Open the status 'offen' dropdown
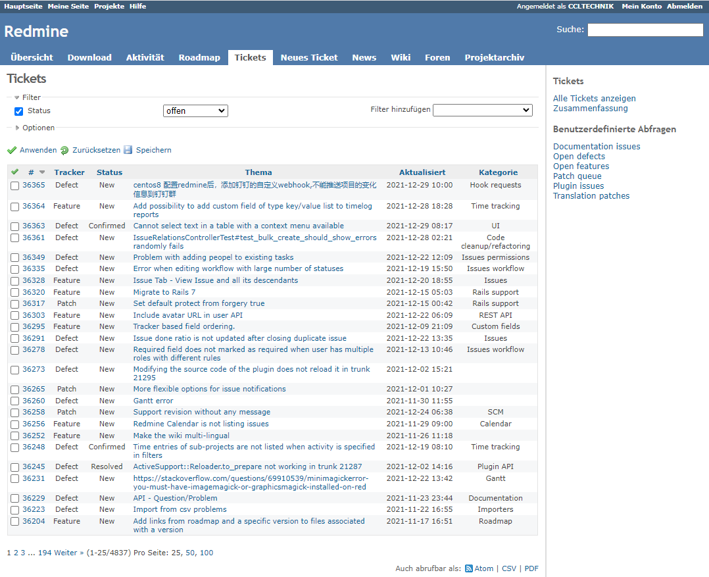 195,111
